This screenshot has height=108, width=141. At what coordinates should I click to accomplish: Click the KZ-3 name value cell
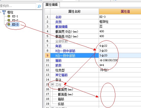(x=120, y=17)
